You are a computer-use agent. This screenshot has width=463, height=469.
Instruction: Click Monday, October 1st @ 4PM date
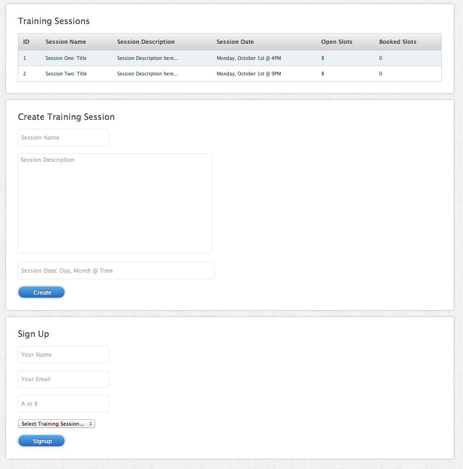(249, 58)
